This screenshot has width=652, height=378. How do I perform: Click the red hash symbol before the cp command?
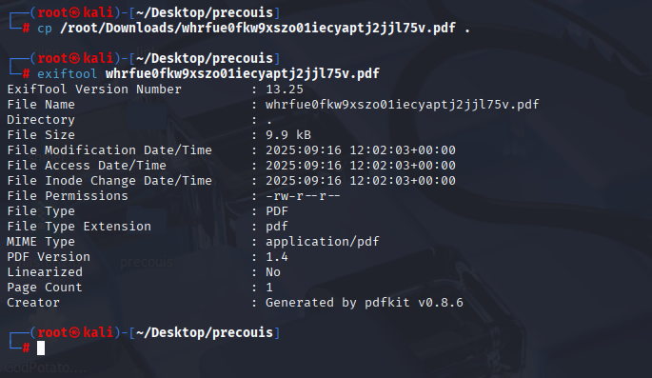[26, 29]
